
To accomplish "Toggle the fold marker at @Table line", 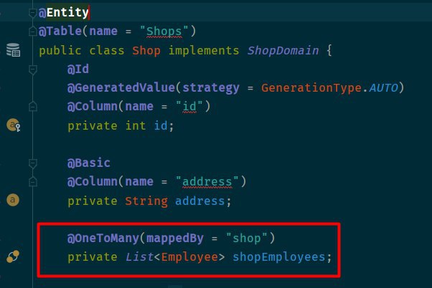I will 33,32.
